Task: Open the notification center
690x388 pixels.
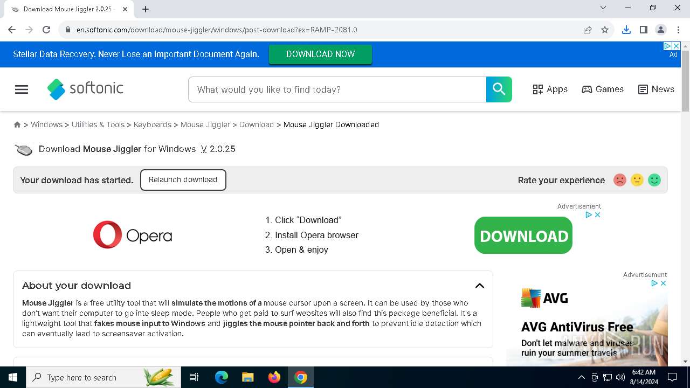Action: click(673, 377)
